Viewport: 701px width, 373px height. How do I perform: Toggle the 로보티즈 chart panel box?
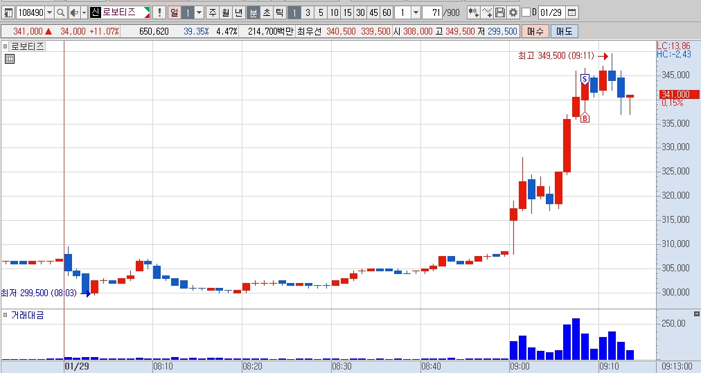tap(6, 46)
